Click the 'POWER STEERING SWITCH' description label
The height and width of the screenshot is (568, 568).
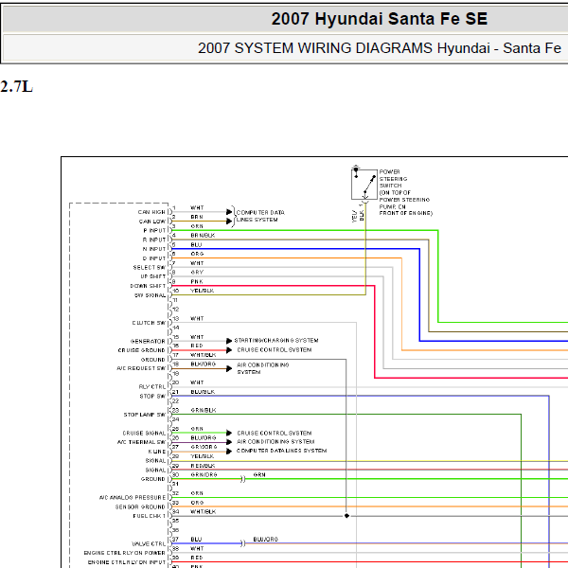pos(405,192)
